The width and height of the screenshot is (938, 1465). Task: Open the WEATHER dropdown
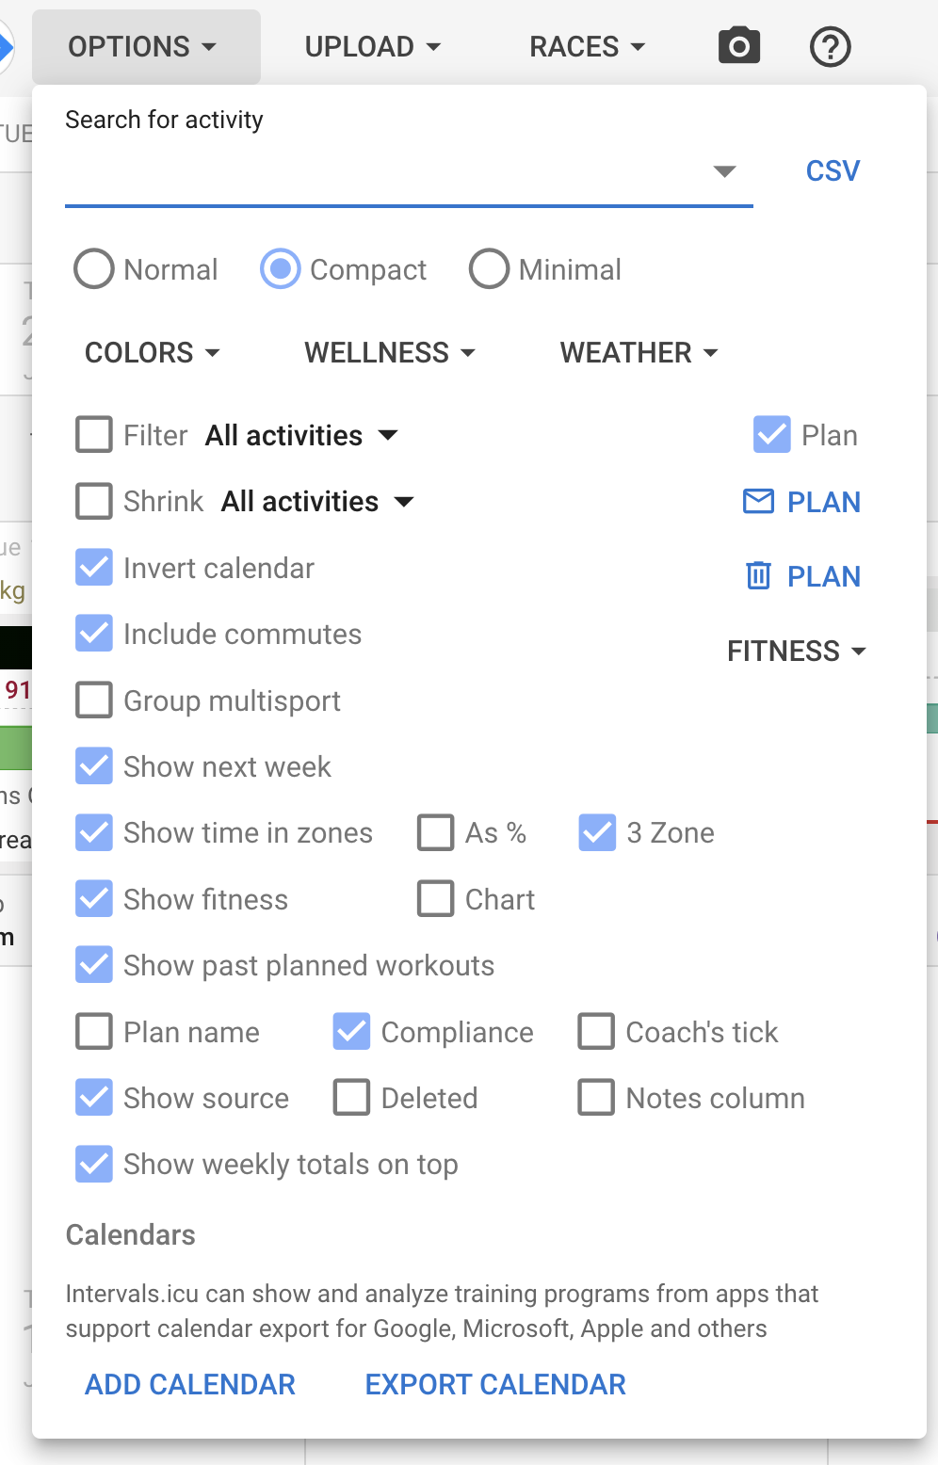click(x=639, y=352)
